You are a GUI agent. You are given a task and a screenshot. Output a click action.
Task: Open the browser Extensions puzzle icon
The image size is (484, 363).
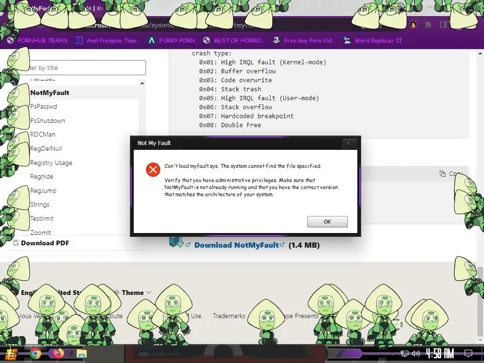point(428,25)
